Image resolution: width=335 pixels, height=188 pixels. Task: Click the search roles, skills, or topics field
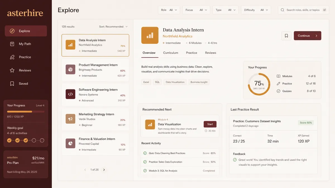pos(303,10)
